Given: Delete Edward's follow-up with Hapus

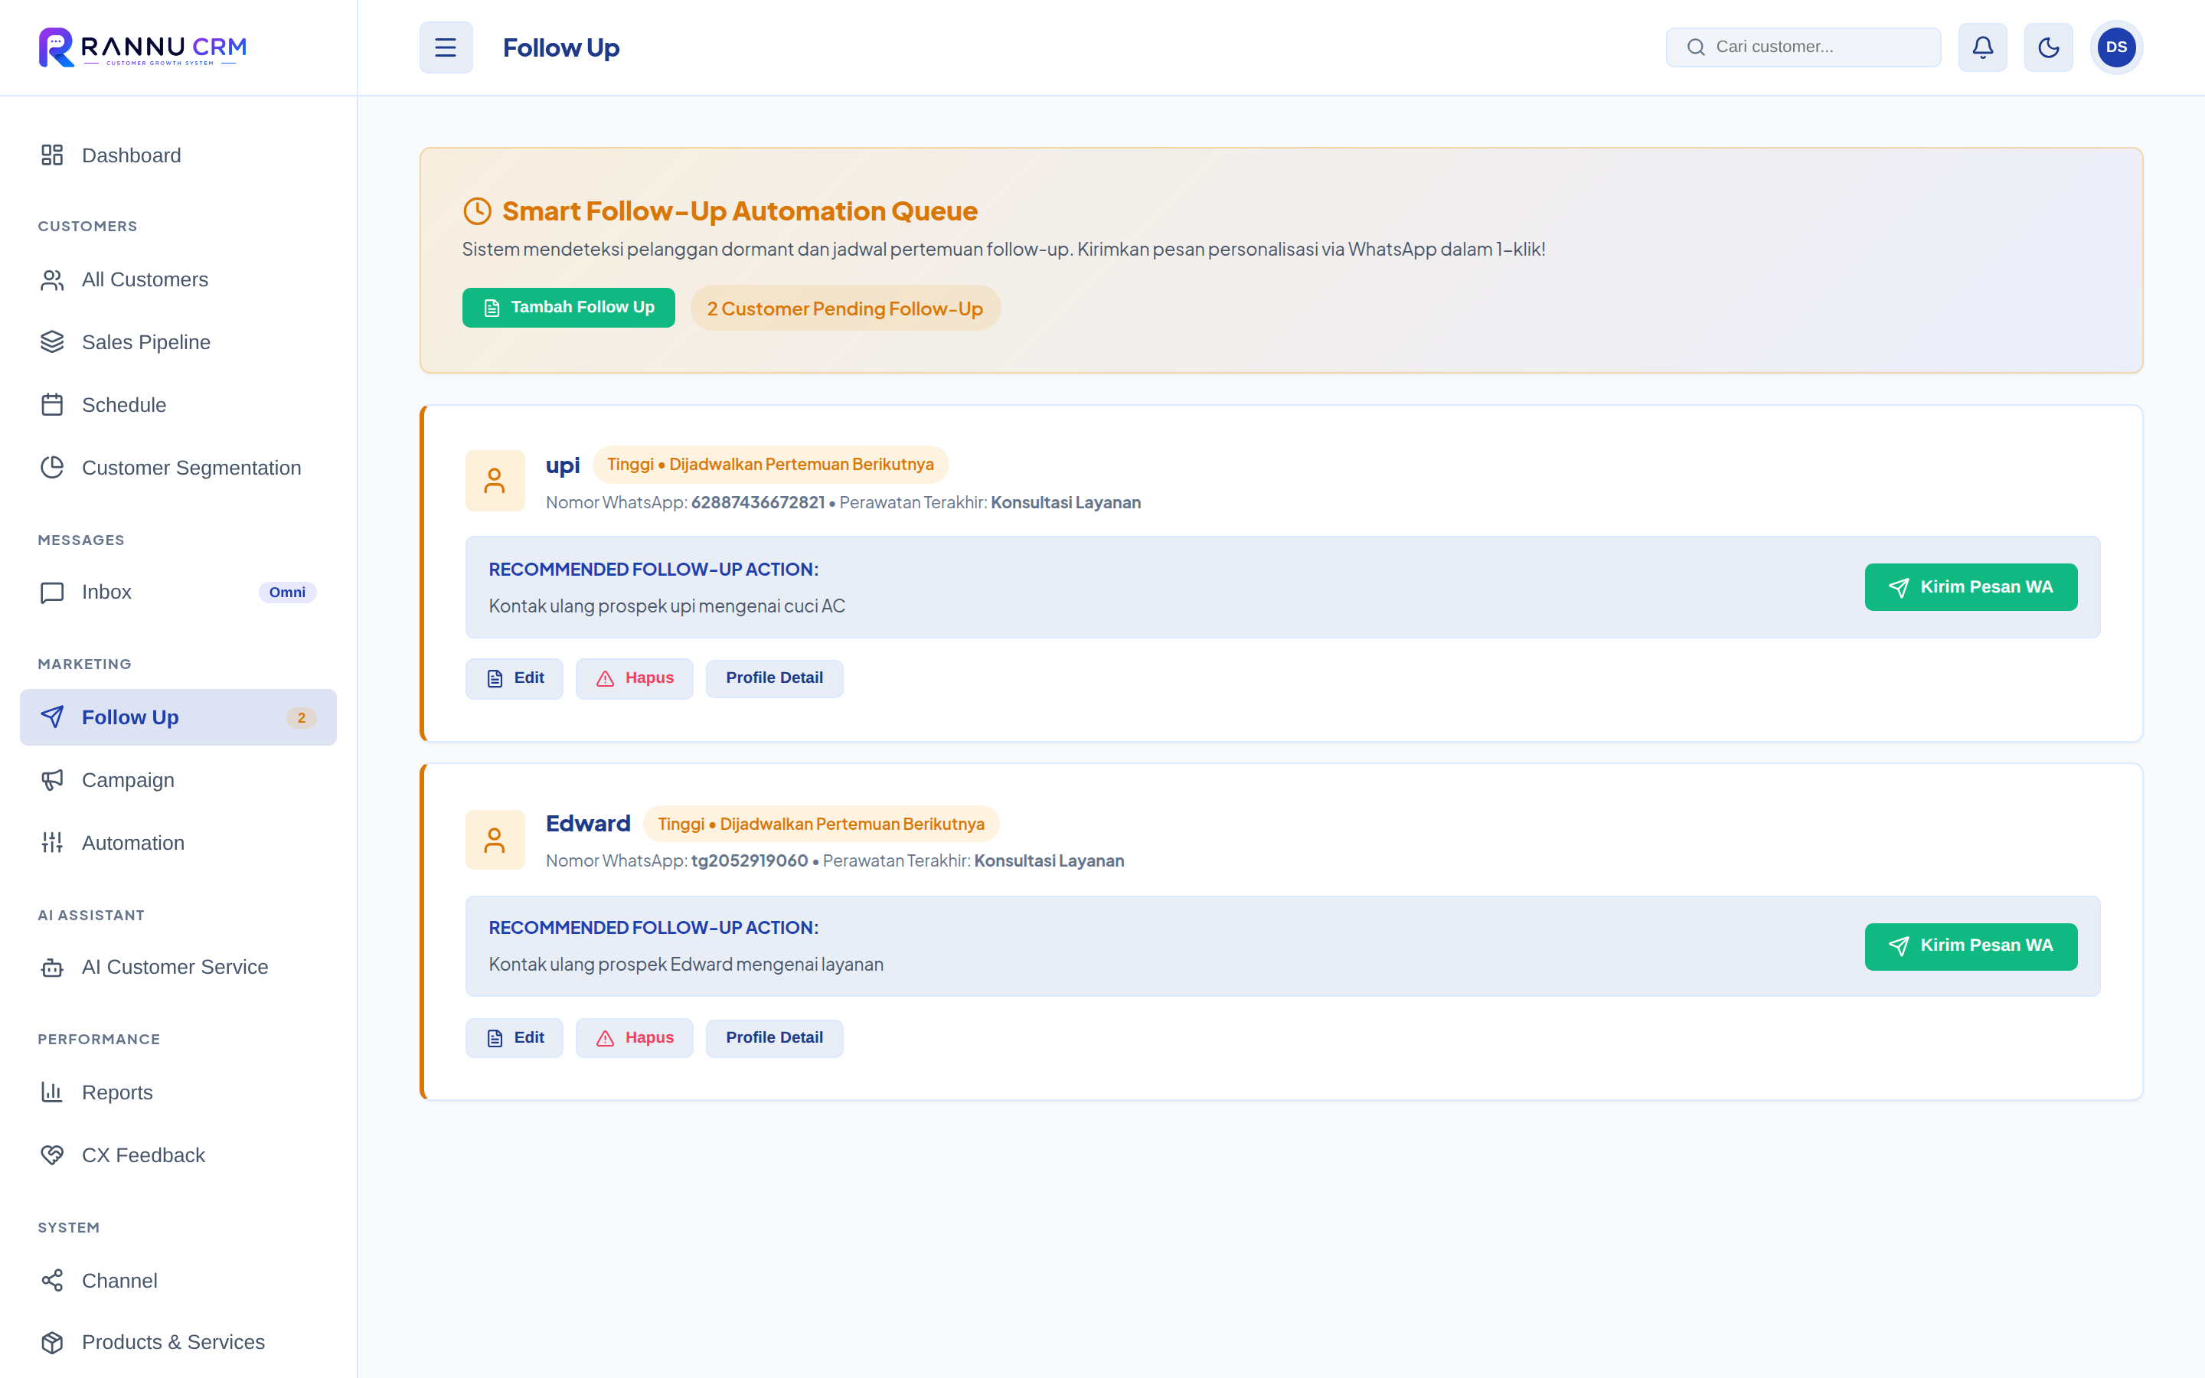Looking at the screenshot, I should coord(634,1038).
